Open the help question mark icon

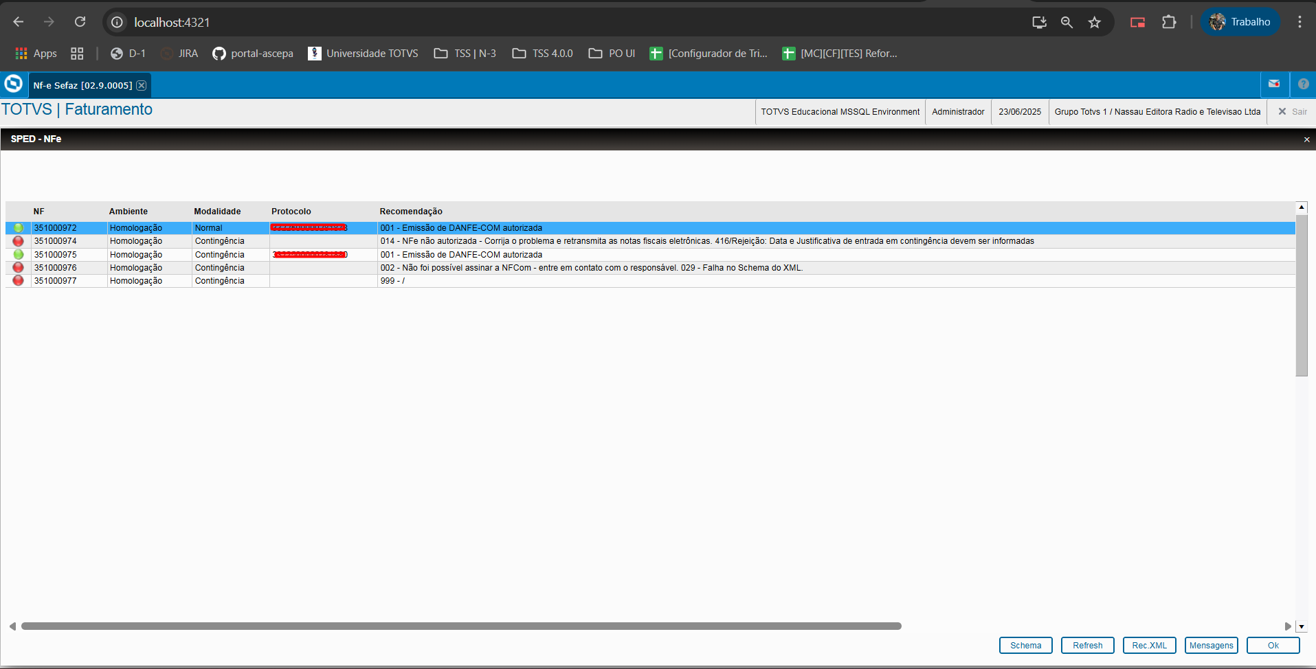coord(1303,84)
